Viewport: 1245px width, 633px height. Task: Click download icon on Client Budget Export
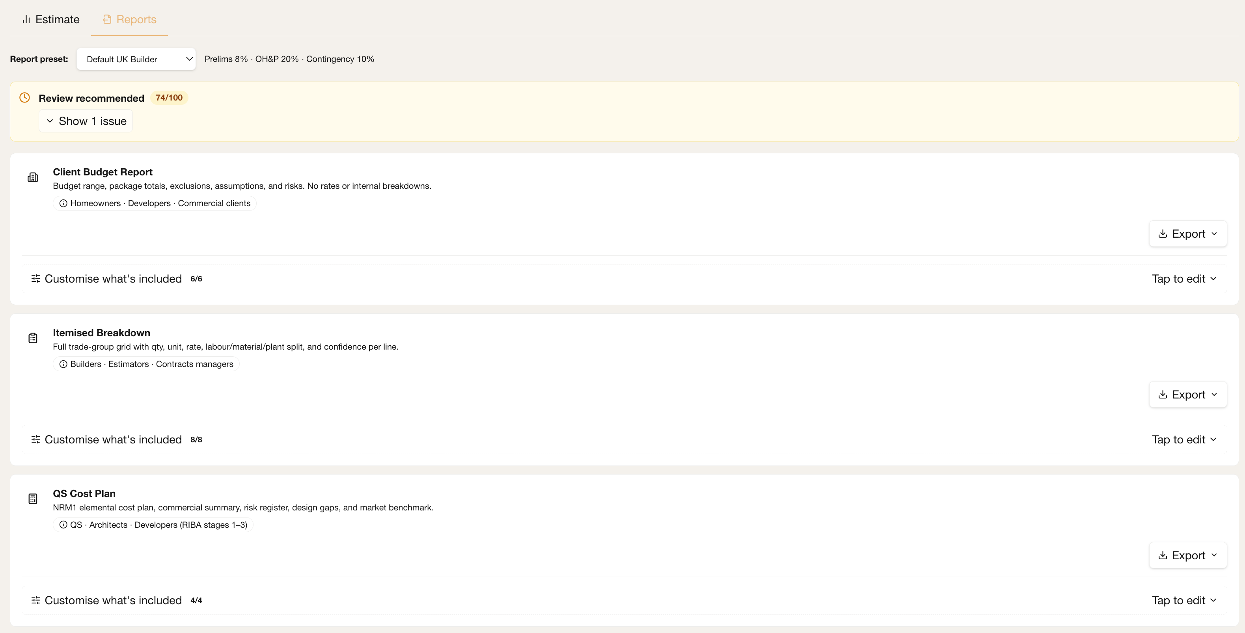coord(1163,234)
